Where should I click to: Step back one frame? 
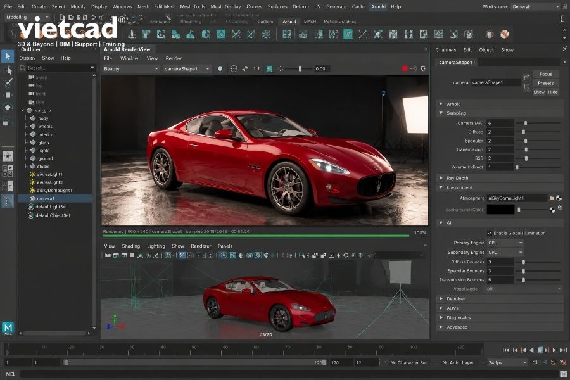click(515, 350)
